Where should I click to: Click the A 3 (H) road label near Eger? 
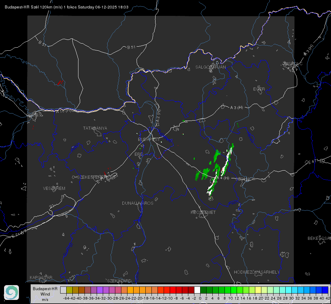pos(236,108)
